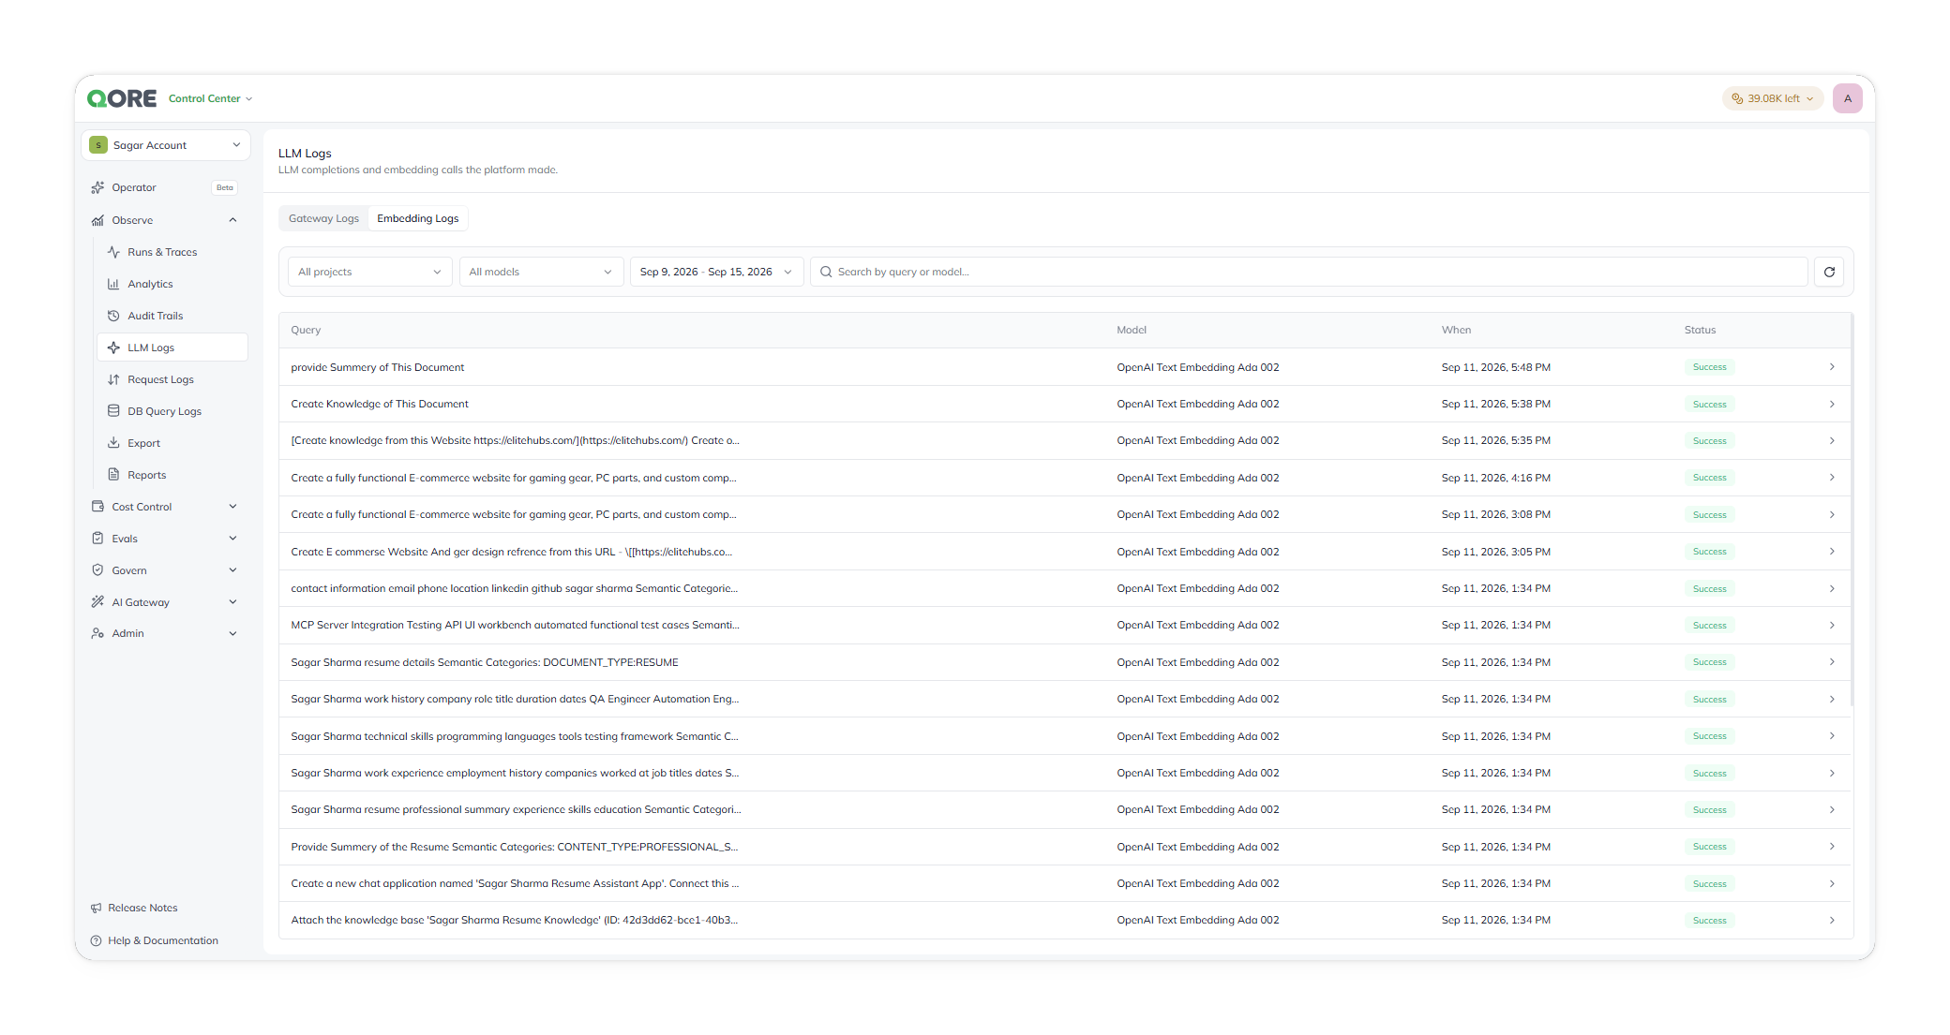Expand the Govern section

pyautogui.click(x=232, y=570)
